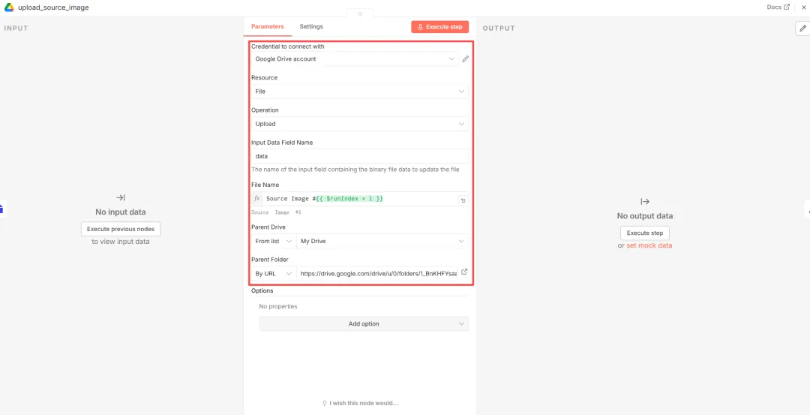Click the Parent Folder URL field
Viewport: 810px width, 415px height.
click(377, 274)
